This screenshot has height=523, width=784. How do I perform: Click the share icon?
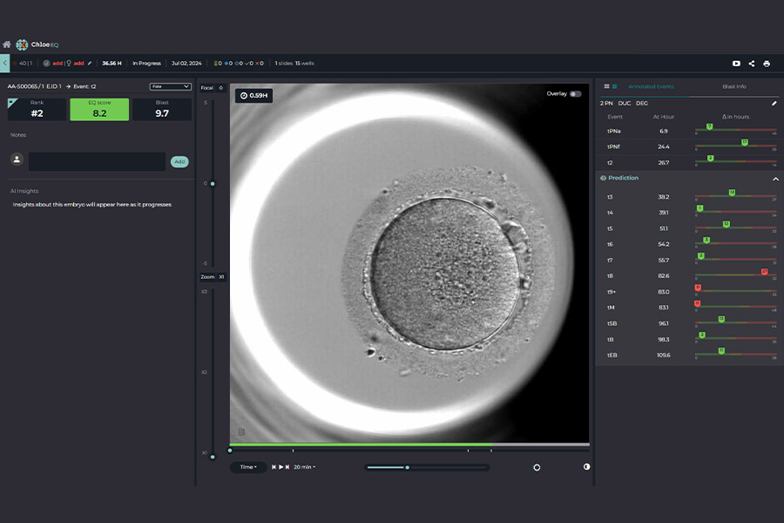tap(752, 64)
